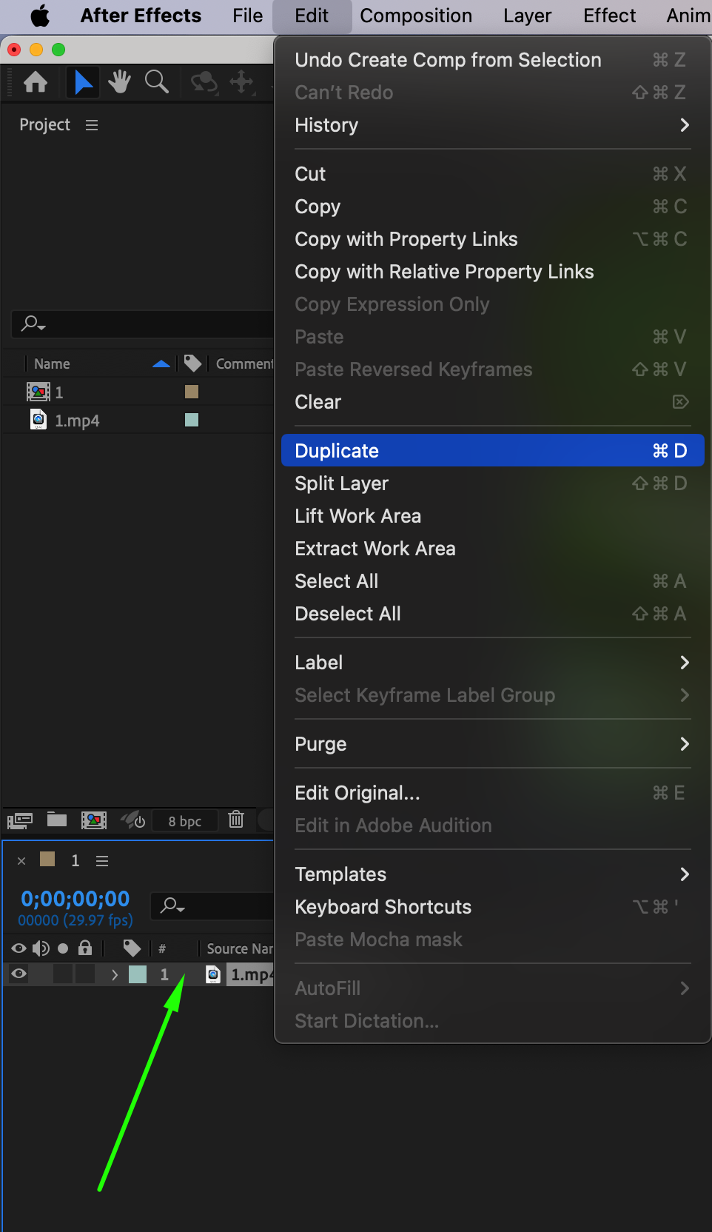
Task: Select the Selection arrow tool
Action: 83,82
